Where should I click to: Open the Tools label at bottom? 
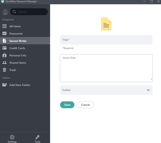[38, 141]
